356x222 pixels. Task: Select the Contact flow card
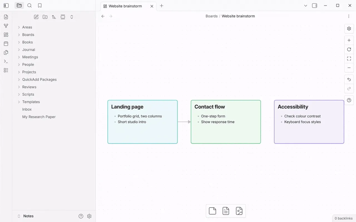click(x=226, y=122)
